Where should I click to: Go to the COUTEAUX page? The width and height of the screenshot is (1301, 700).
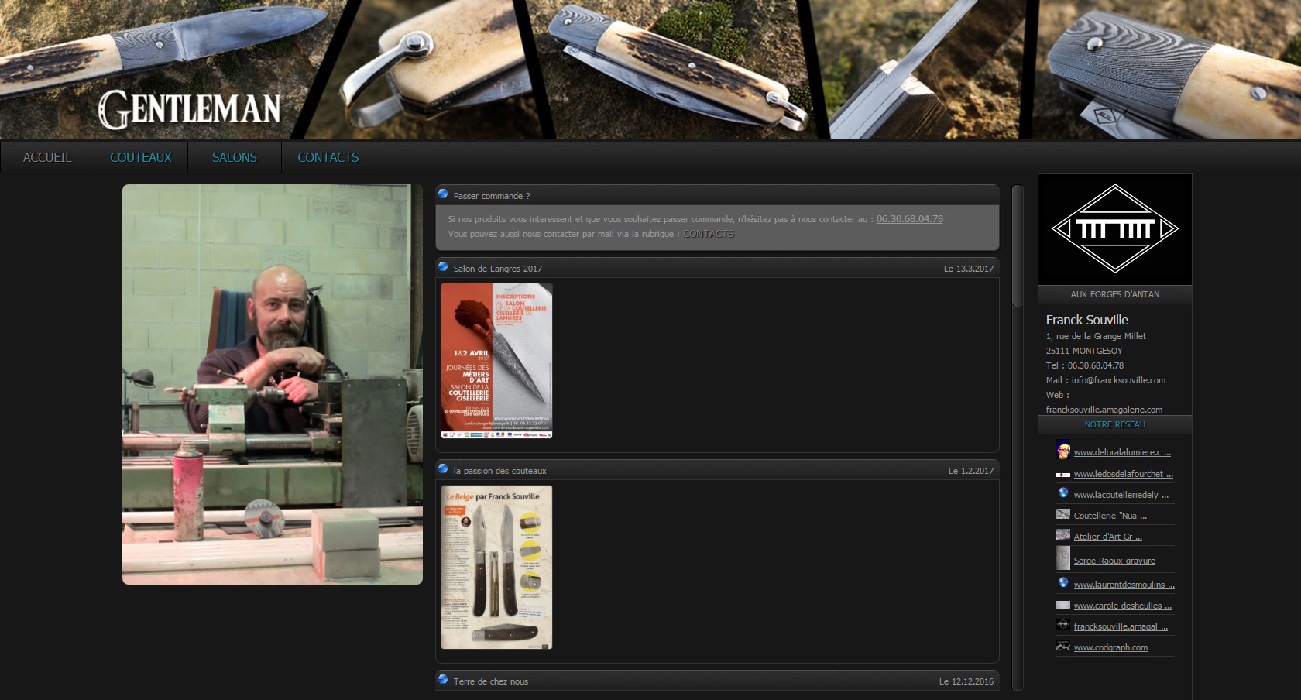point(141,157)
